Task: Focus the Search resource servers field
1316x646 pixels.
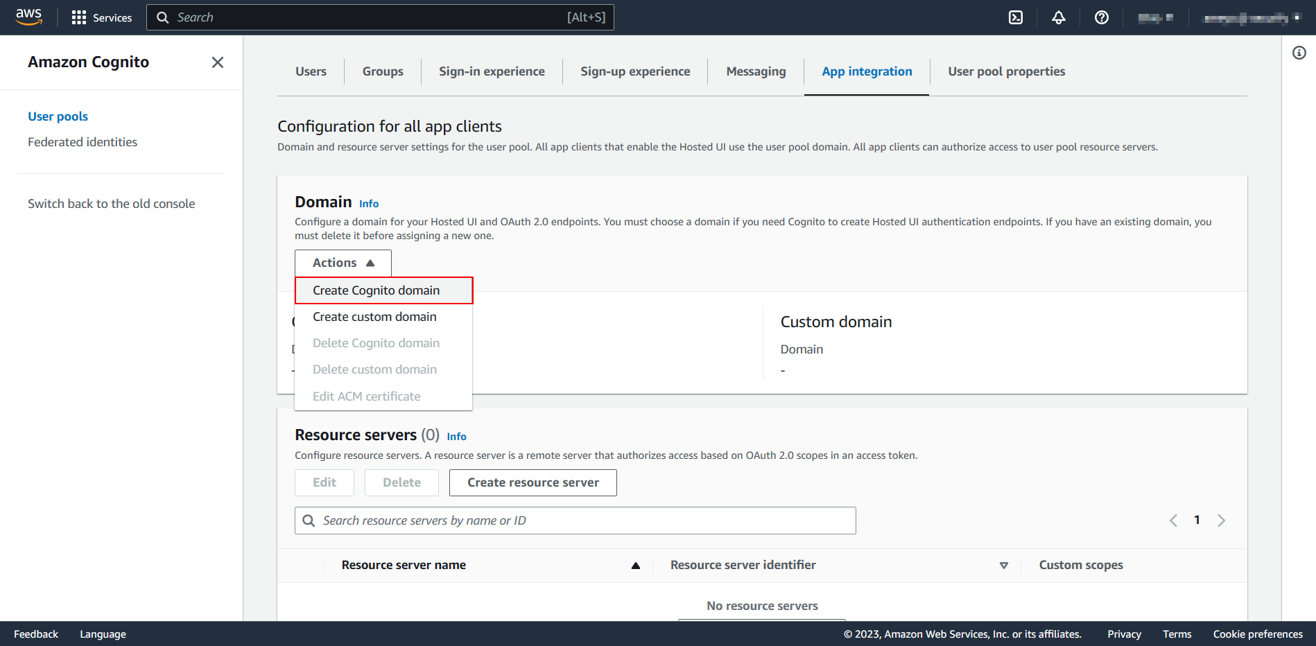Action: click(x=575, y=521)
